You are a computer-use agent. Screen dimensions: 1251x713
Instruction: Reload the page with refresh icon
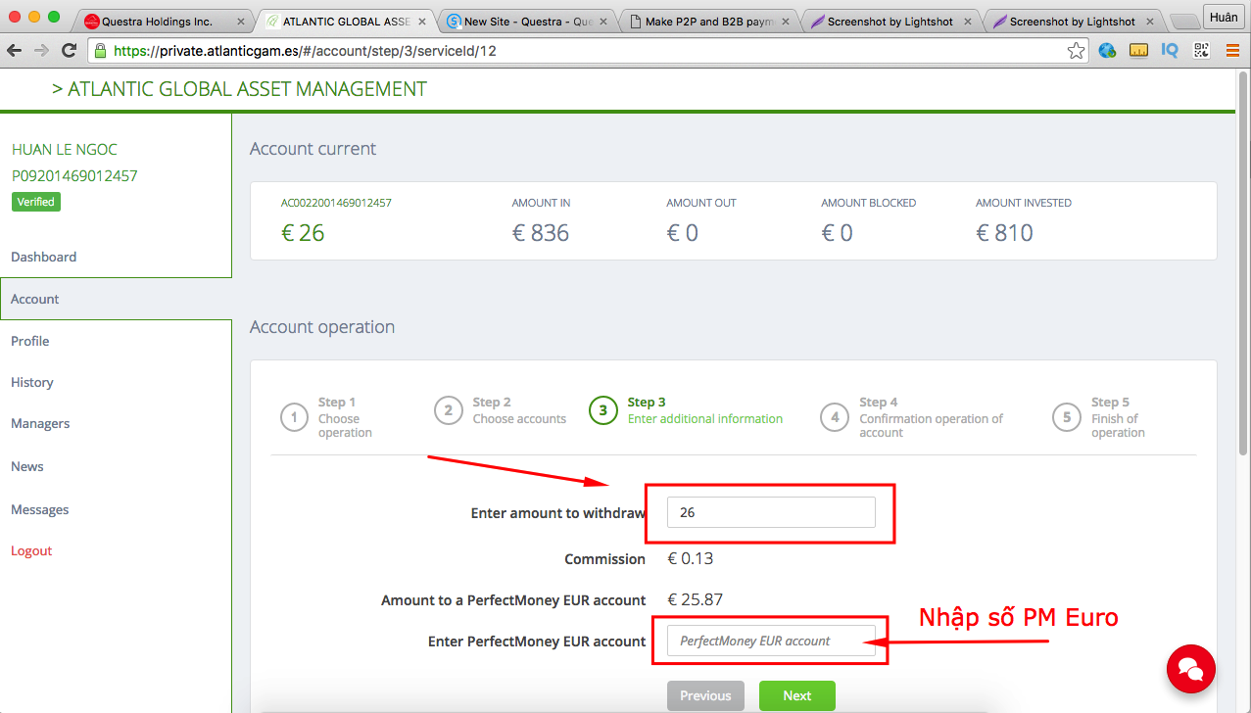[x=69, y=50]
